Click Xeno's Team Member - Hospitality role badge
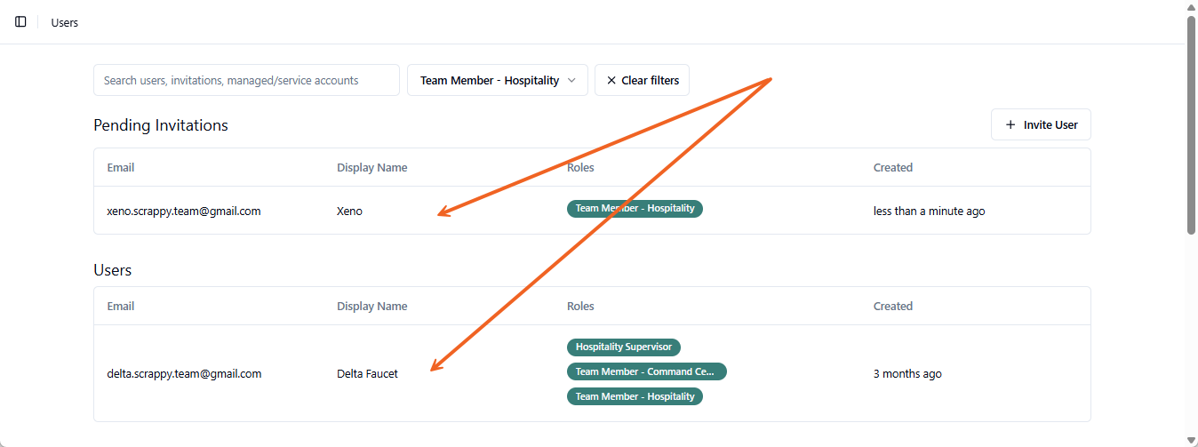 coord(635,209)
